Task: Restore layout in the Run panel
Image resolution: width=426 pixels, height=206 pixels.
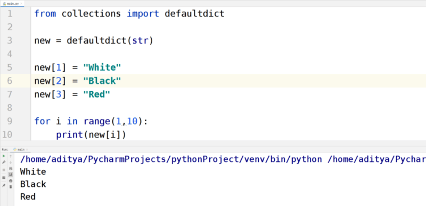Action: pos(4,177)
